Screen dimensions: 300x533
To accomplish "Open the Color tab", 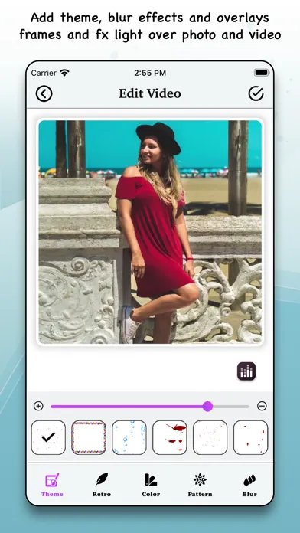I will click(x=151, y=485).
